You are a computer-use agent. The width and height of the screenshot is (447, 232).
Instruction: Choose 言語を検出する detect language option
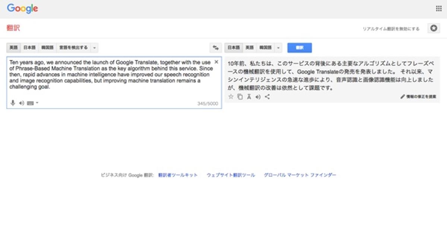click(x=73, y=48)
